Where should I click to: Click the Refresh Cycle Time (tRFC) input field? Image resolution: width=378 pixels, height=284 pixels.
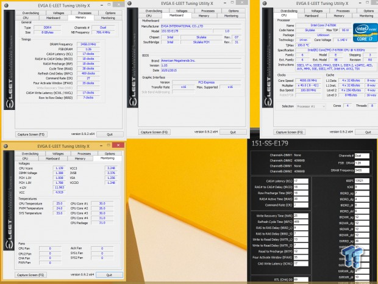click(301, 222)
